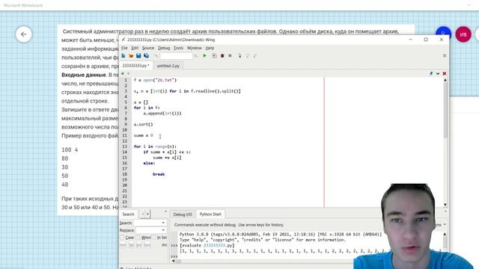Toggle the Whole words checkbox
This screenshot has width=479, height=269.
point(138,238)
